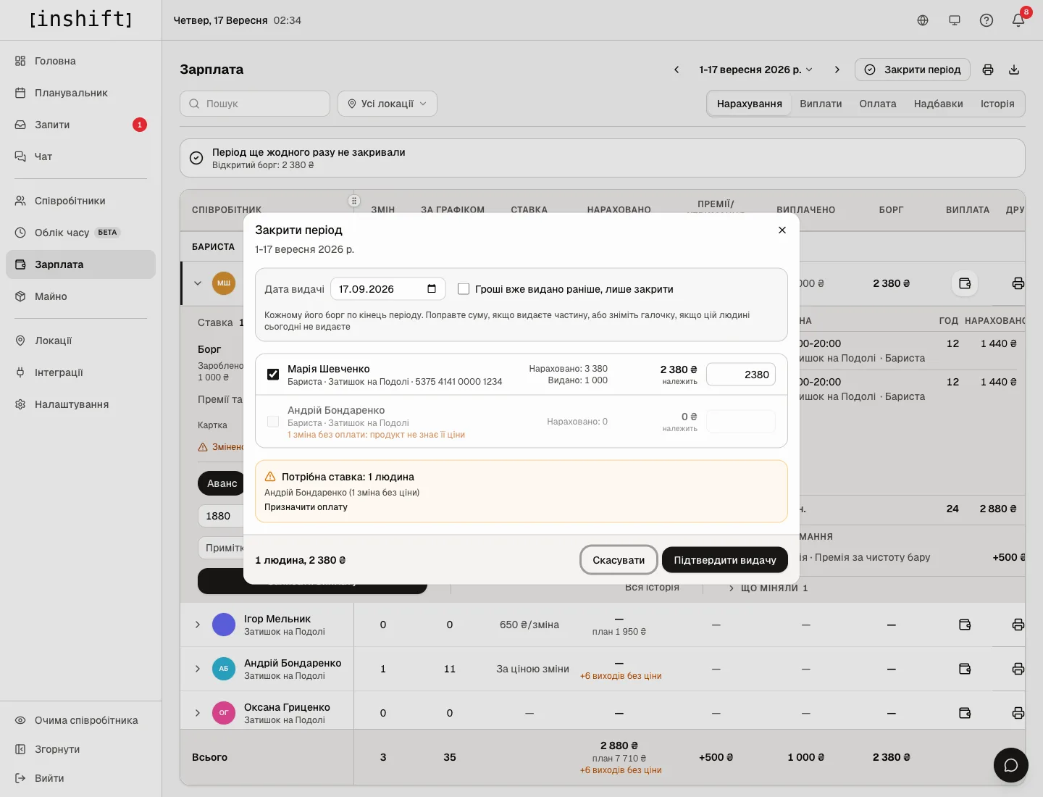The image size is (1043, 797).
Task: Click Скасувати button in dialog
Action: click(x=619, y=560)
